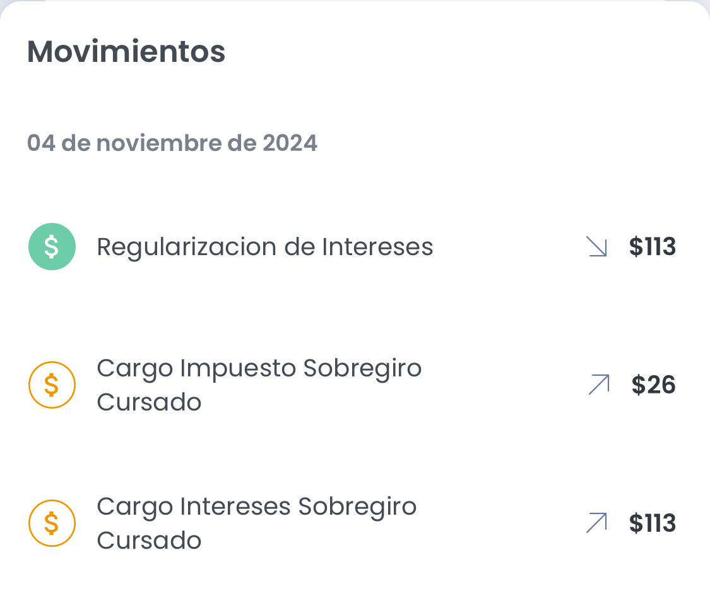The height and width of the screenshot is (593, 710).
Task: Click the Movimientos heading
Action: (126, 52)
